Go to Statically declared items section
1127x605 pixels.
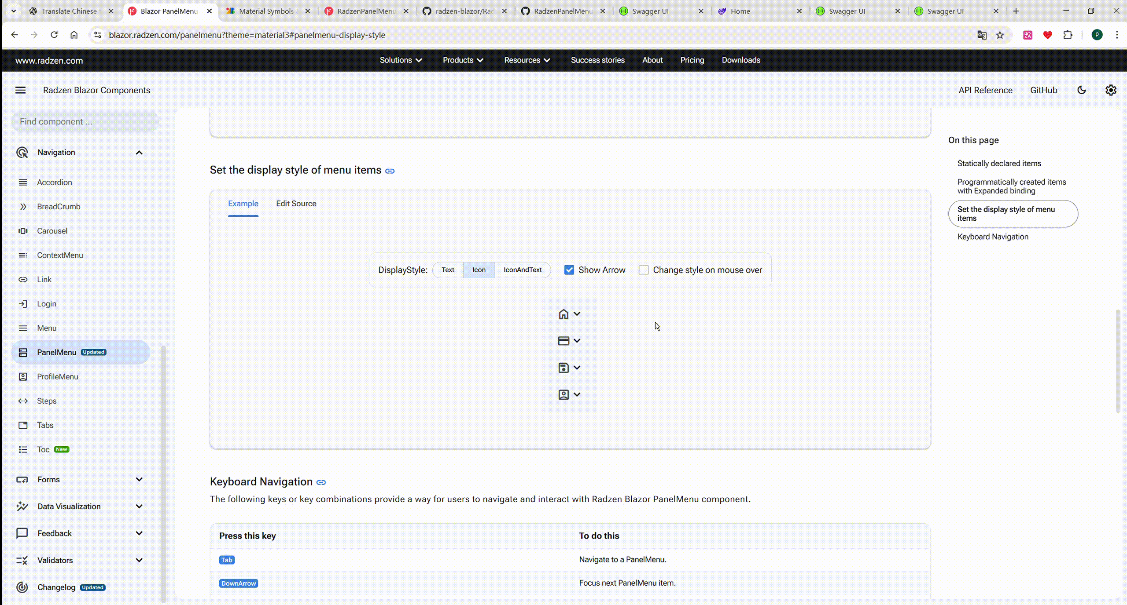999,164
